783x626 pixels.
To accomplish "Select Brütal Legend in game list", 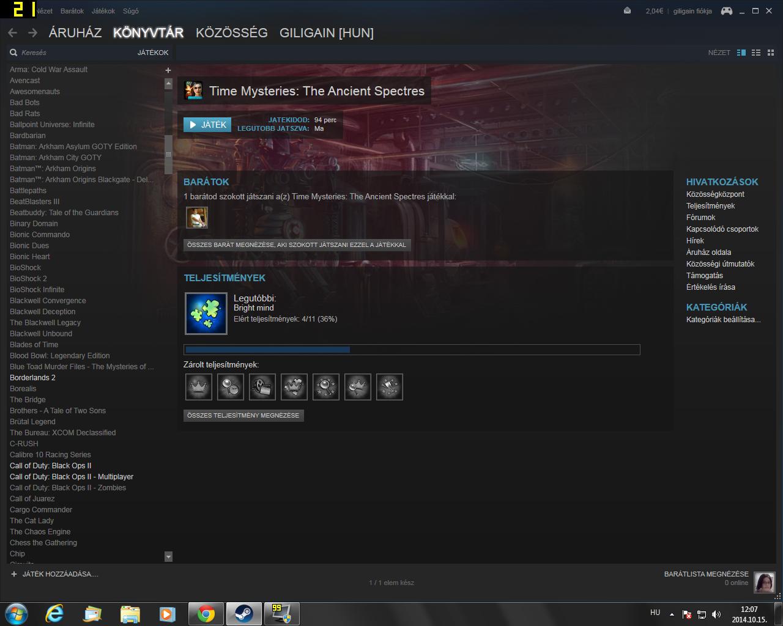I will point(32,422).
